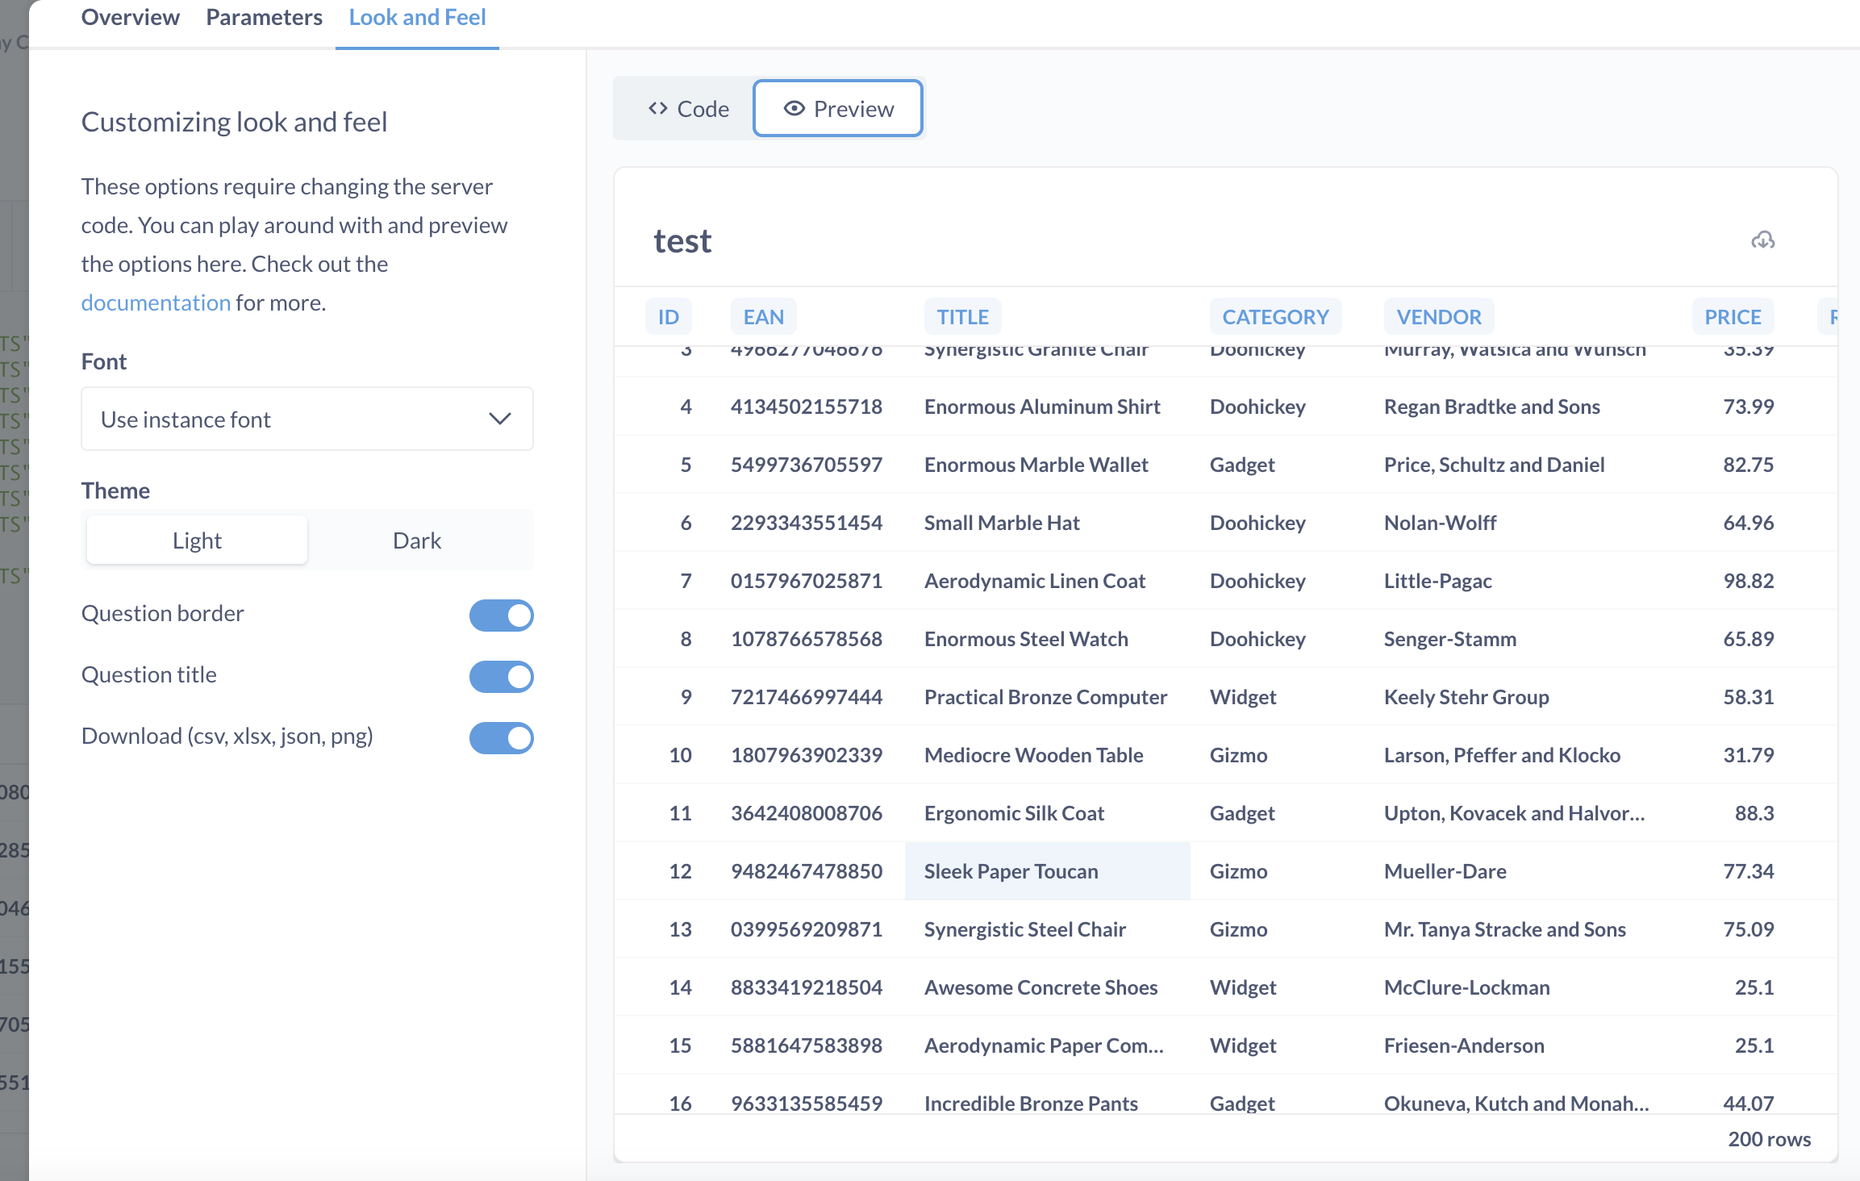Switch to the Overview tab
The image size is (1860, 1181).
130,17
